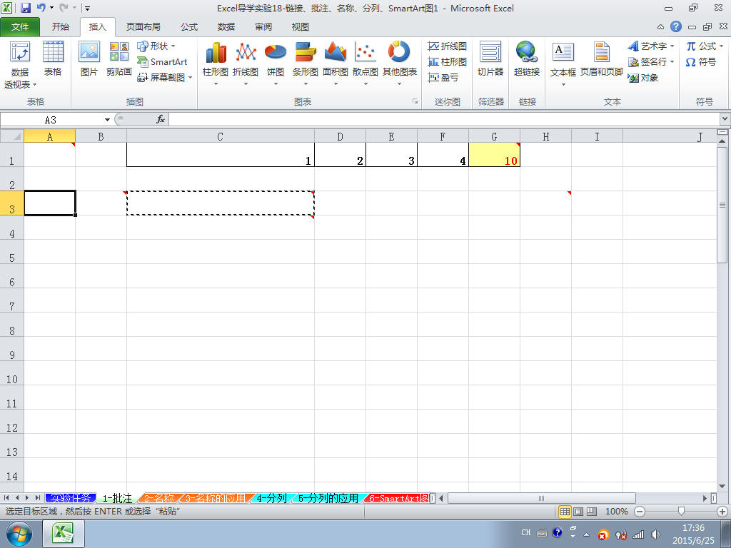Select yellow cell G1 with value 10
The height and width of the screenshot is (548, 731).
coord(494,155)
